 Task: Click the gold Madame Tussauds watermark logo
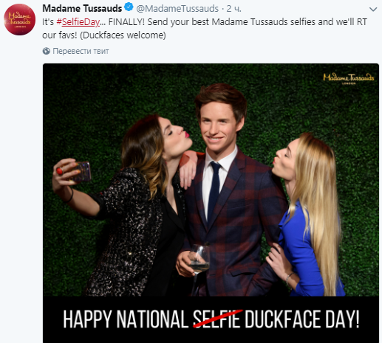349,78
